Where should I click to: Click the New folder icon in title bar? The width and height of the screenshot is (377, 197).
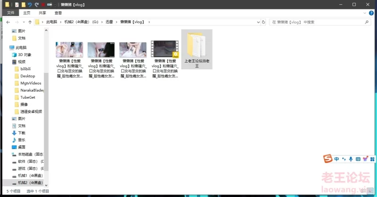coord(23,5)
